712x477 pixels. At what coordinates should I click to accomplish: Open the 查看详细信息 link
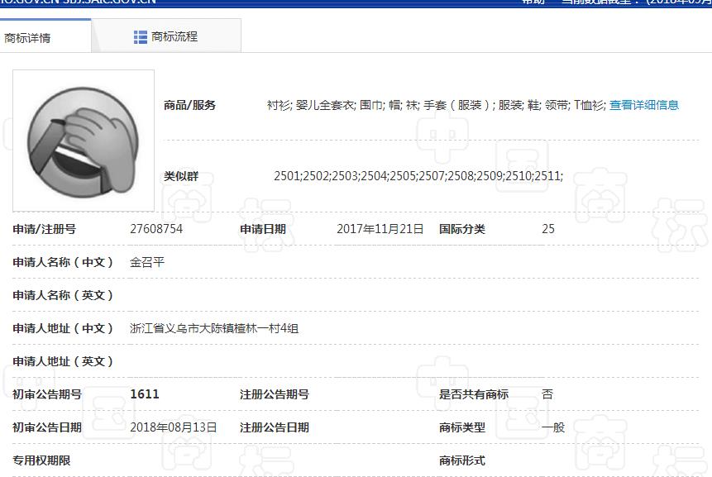click(643, 105)
